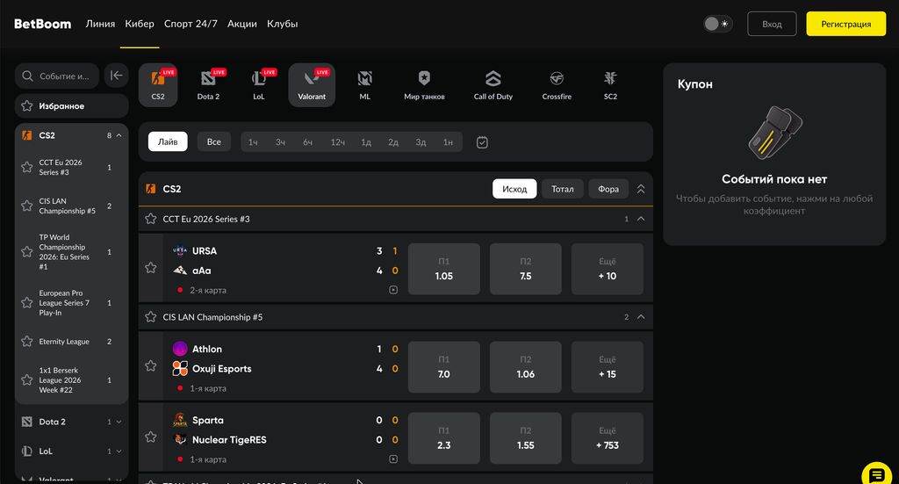Favorite the URSA vs aAa match star
Screen dimensions: 899x484
(151, 268)
